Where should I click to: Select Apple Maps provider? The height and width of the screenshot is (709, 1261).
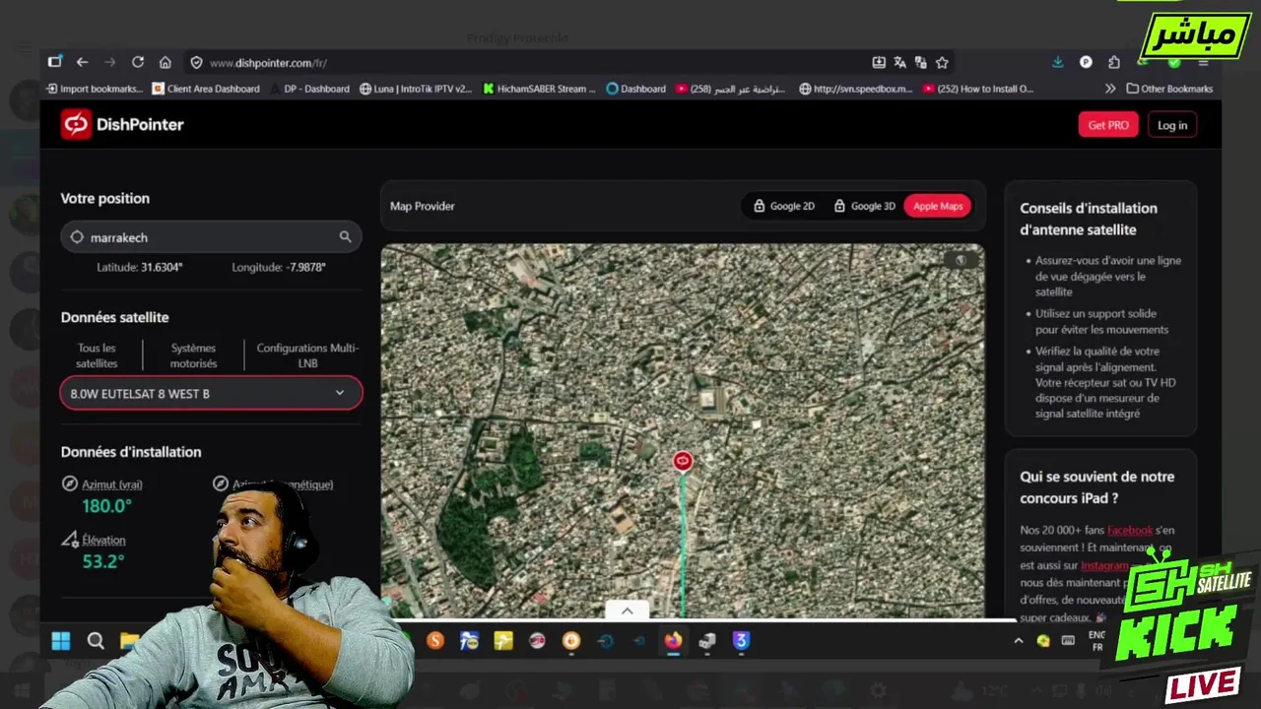pyautogui.click(x=938, y=206)
